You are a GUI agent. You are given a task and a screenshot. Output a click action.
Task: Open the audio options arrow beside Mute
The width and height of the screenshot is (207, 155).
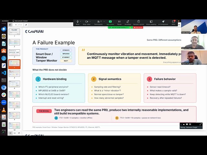pyautogui.click(x=81, y=22)
